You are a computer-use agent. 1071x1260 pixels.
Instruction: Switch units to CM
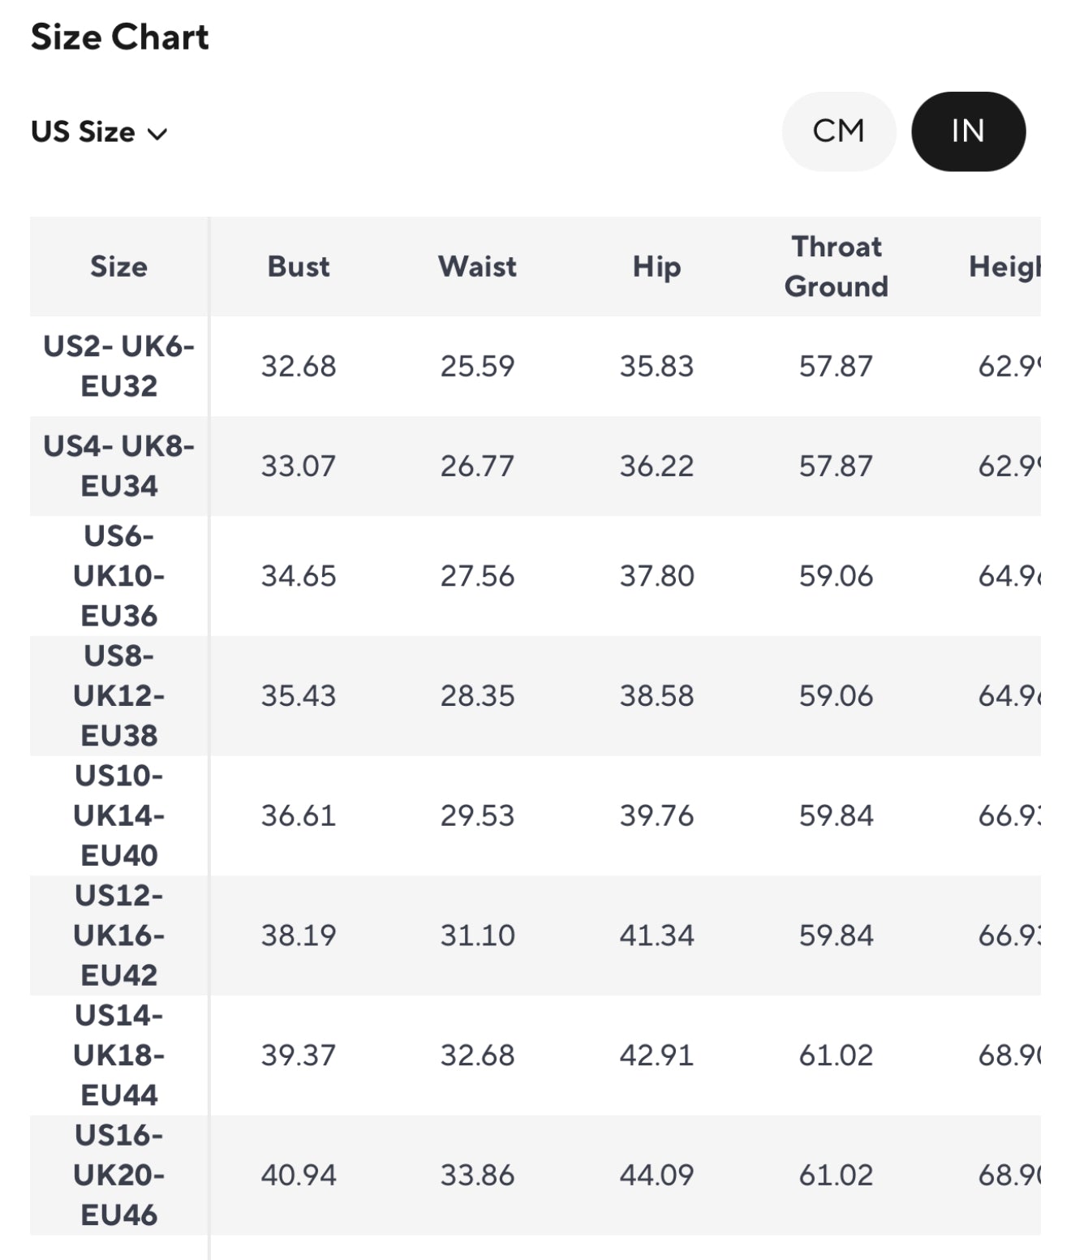(838, 131)
